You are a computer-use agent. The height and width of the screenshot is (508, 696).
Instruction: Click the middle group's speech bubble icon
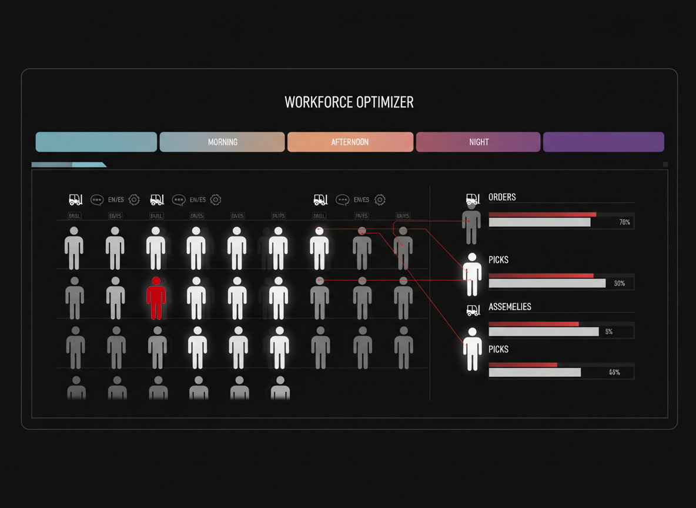[x=179, y=200]
